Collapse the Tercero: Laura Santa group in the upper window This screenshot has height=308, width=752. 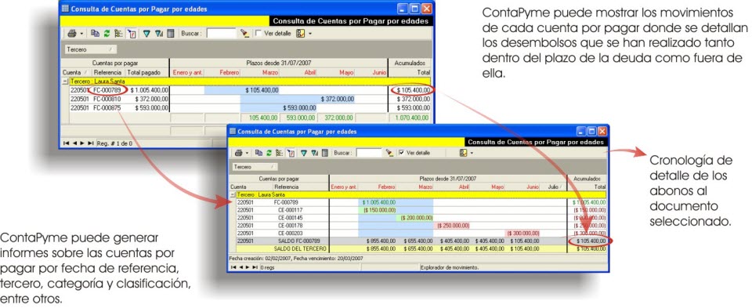66,82
